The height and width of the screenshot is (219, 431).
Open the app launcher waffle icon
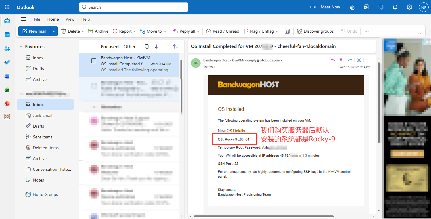click(x=7, y=7)
